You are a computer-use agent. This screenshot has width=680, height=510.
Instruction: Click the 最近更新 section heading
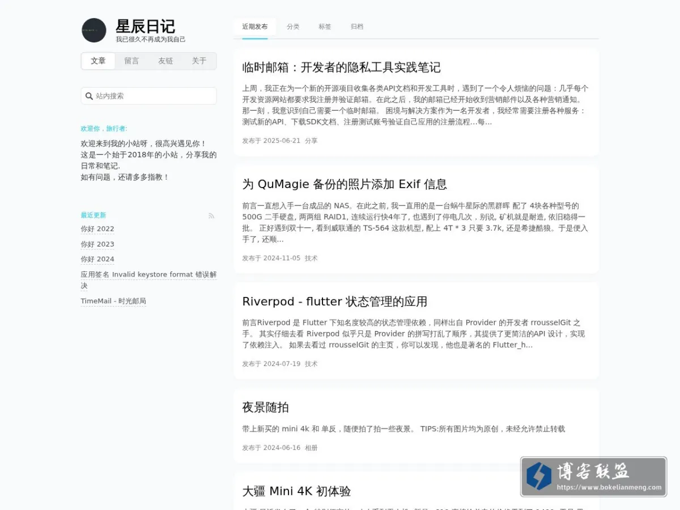point(93,215)
